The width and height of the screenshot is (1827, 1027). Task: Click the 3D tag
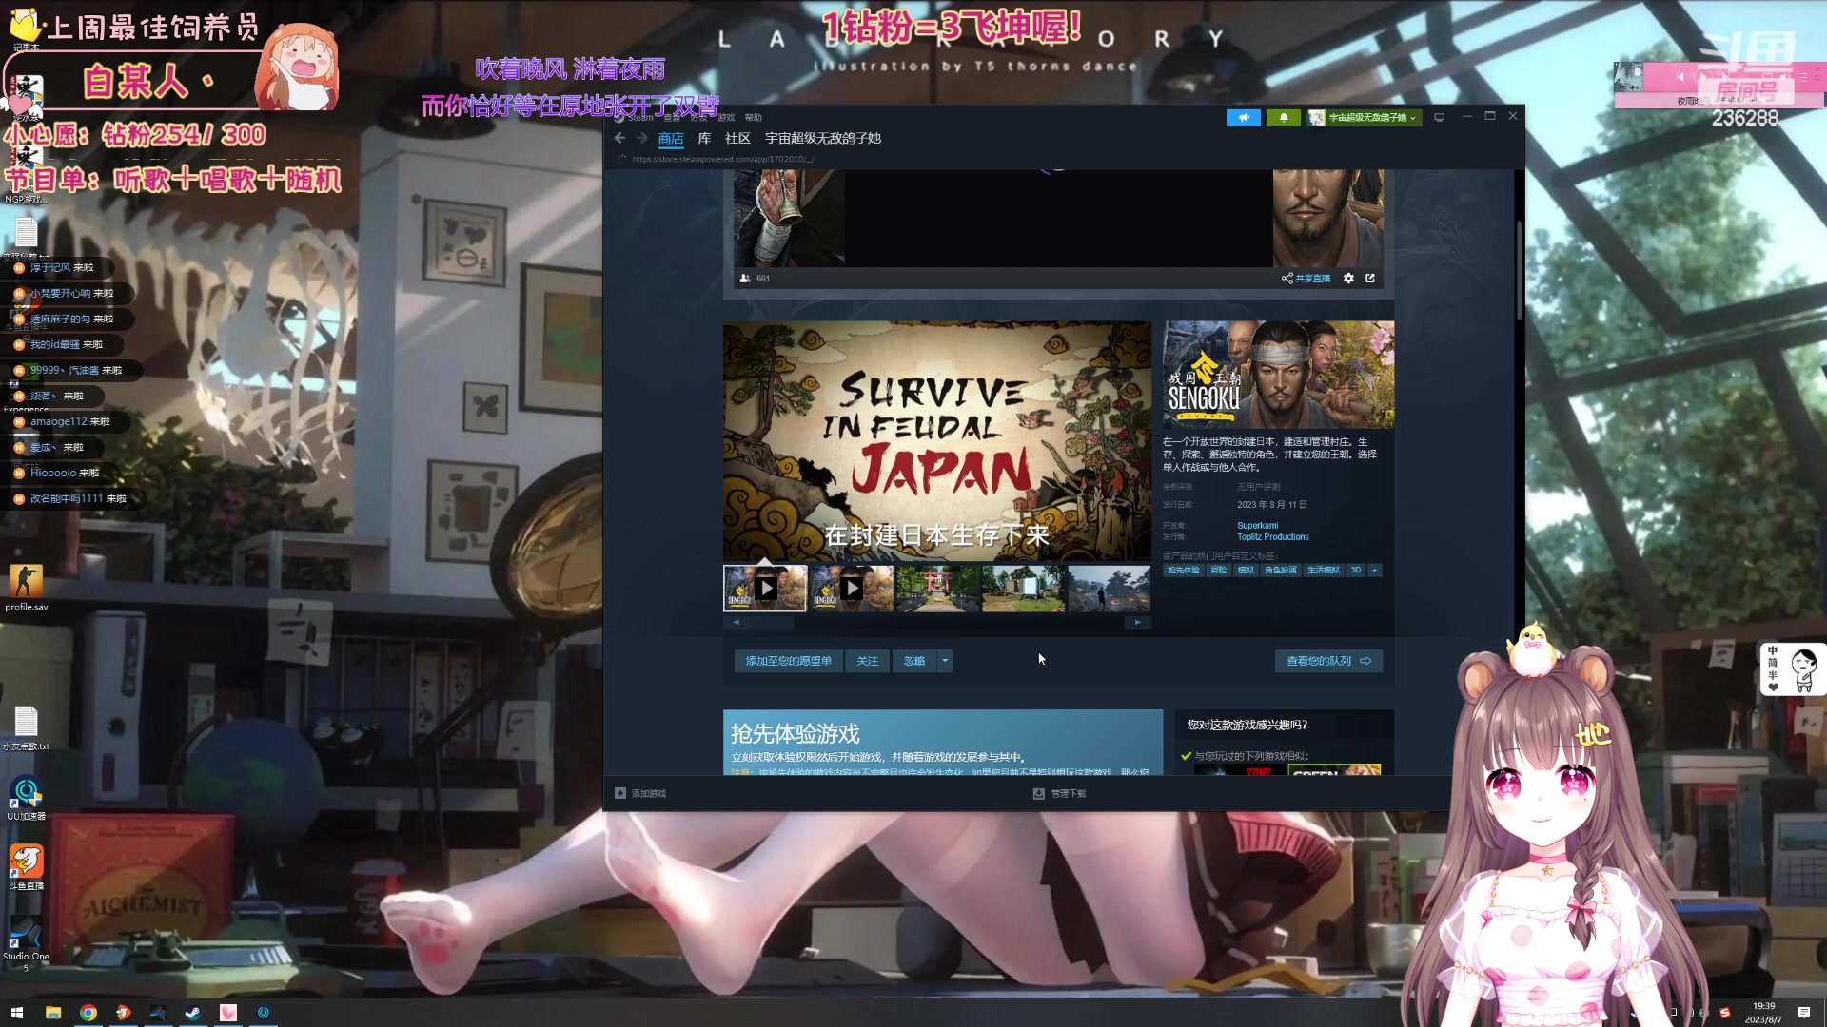coord(1355,571)
